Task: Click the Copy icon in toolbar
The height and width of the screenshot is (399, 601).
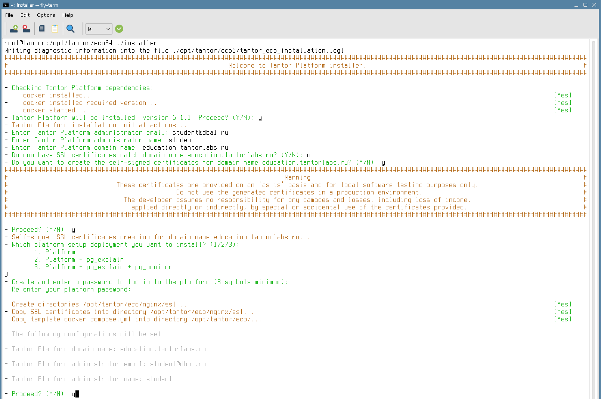Action: pyautogui.click(x=42, y=29)
